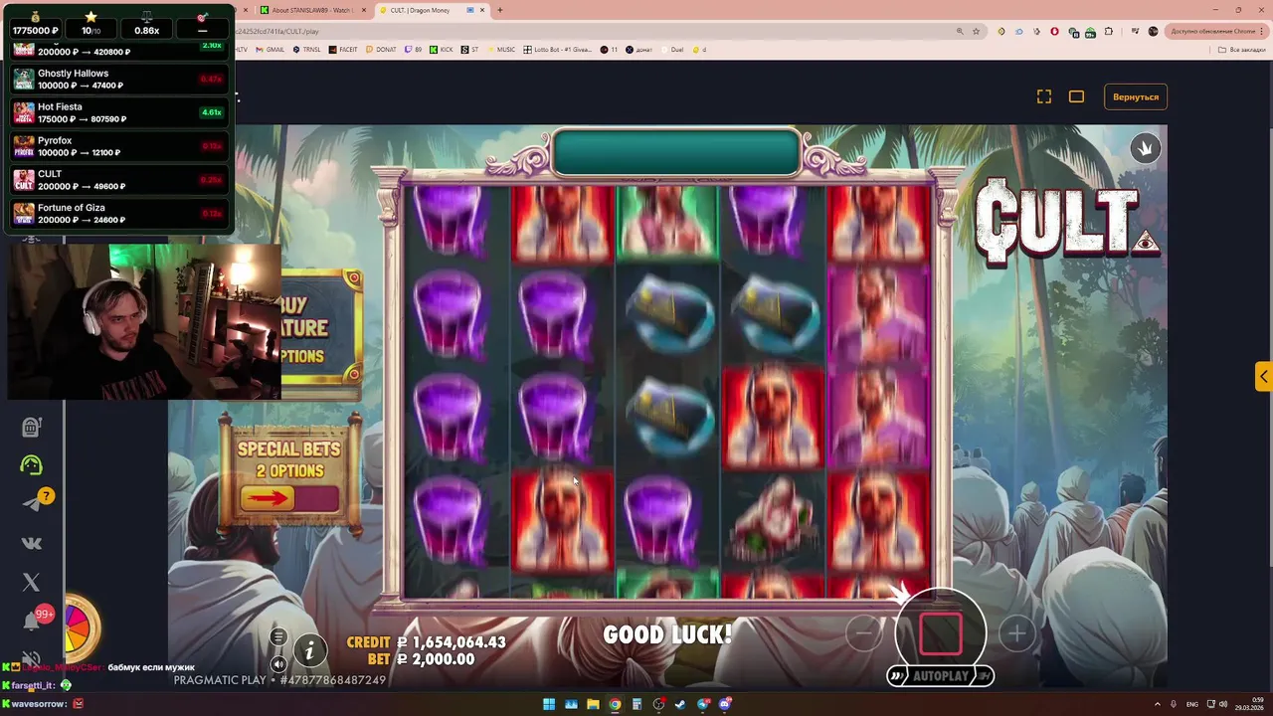Viewport: 1273px width, 716px height.
Task: Open FACEIT bookmark
Action: (344, 50)
